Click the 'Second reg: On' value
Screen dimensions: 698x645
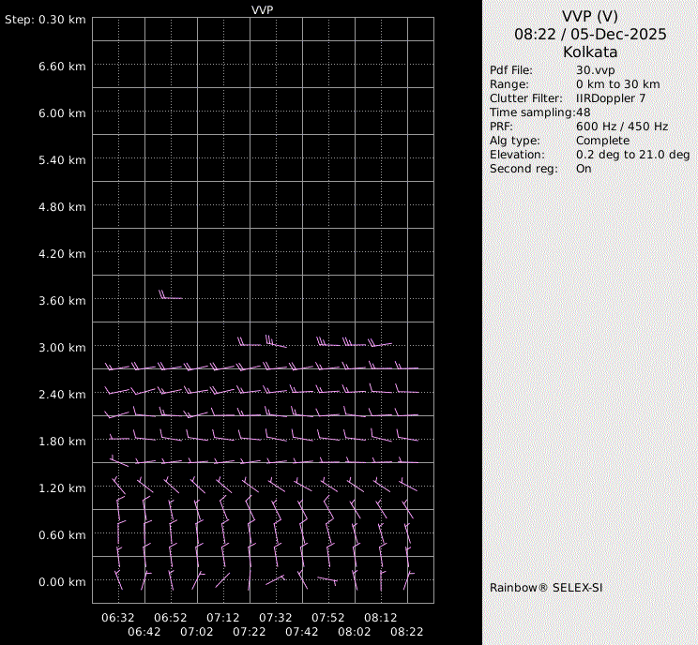(584, 169)
